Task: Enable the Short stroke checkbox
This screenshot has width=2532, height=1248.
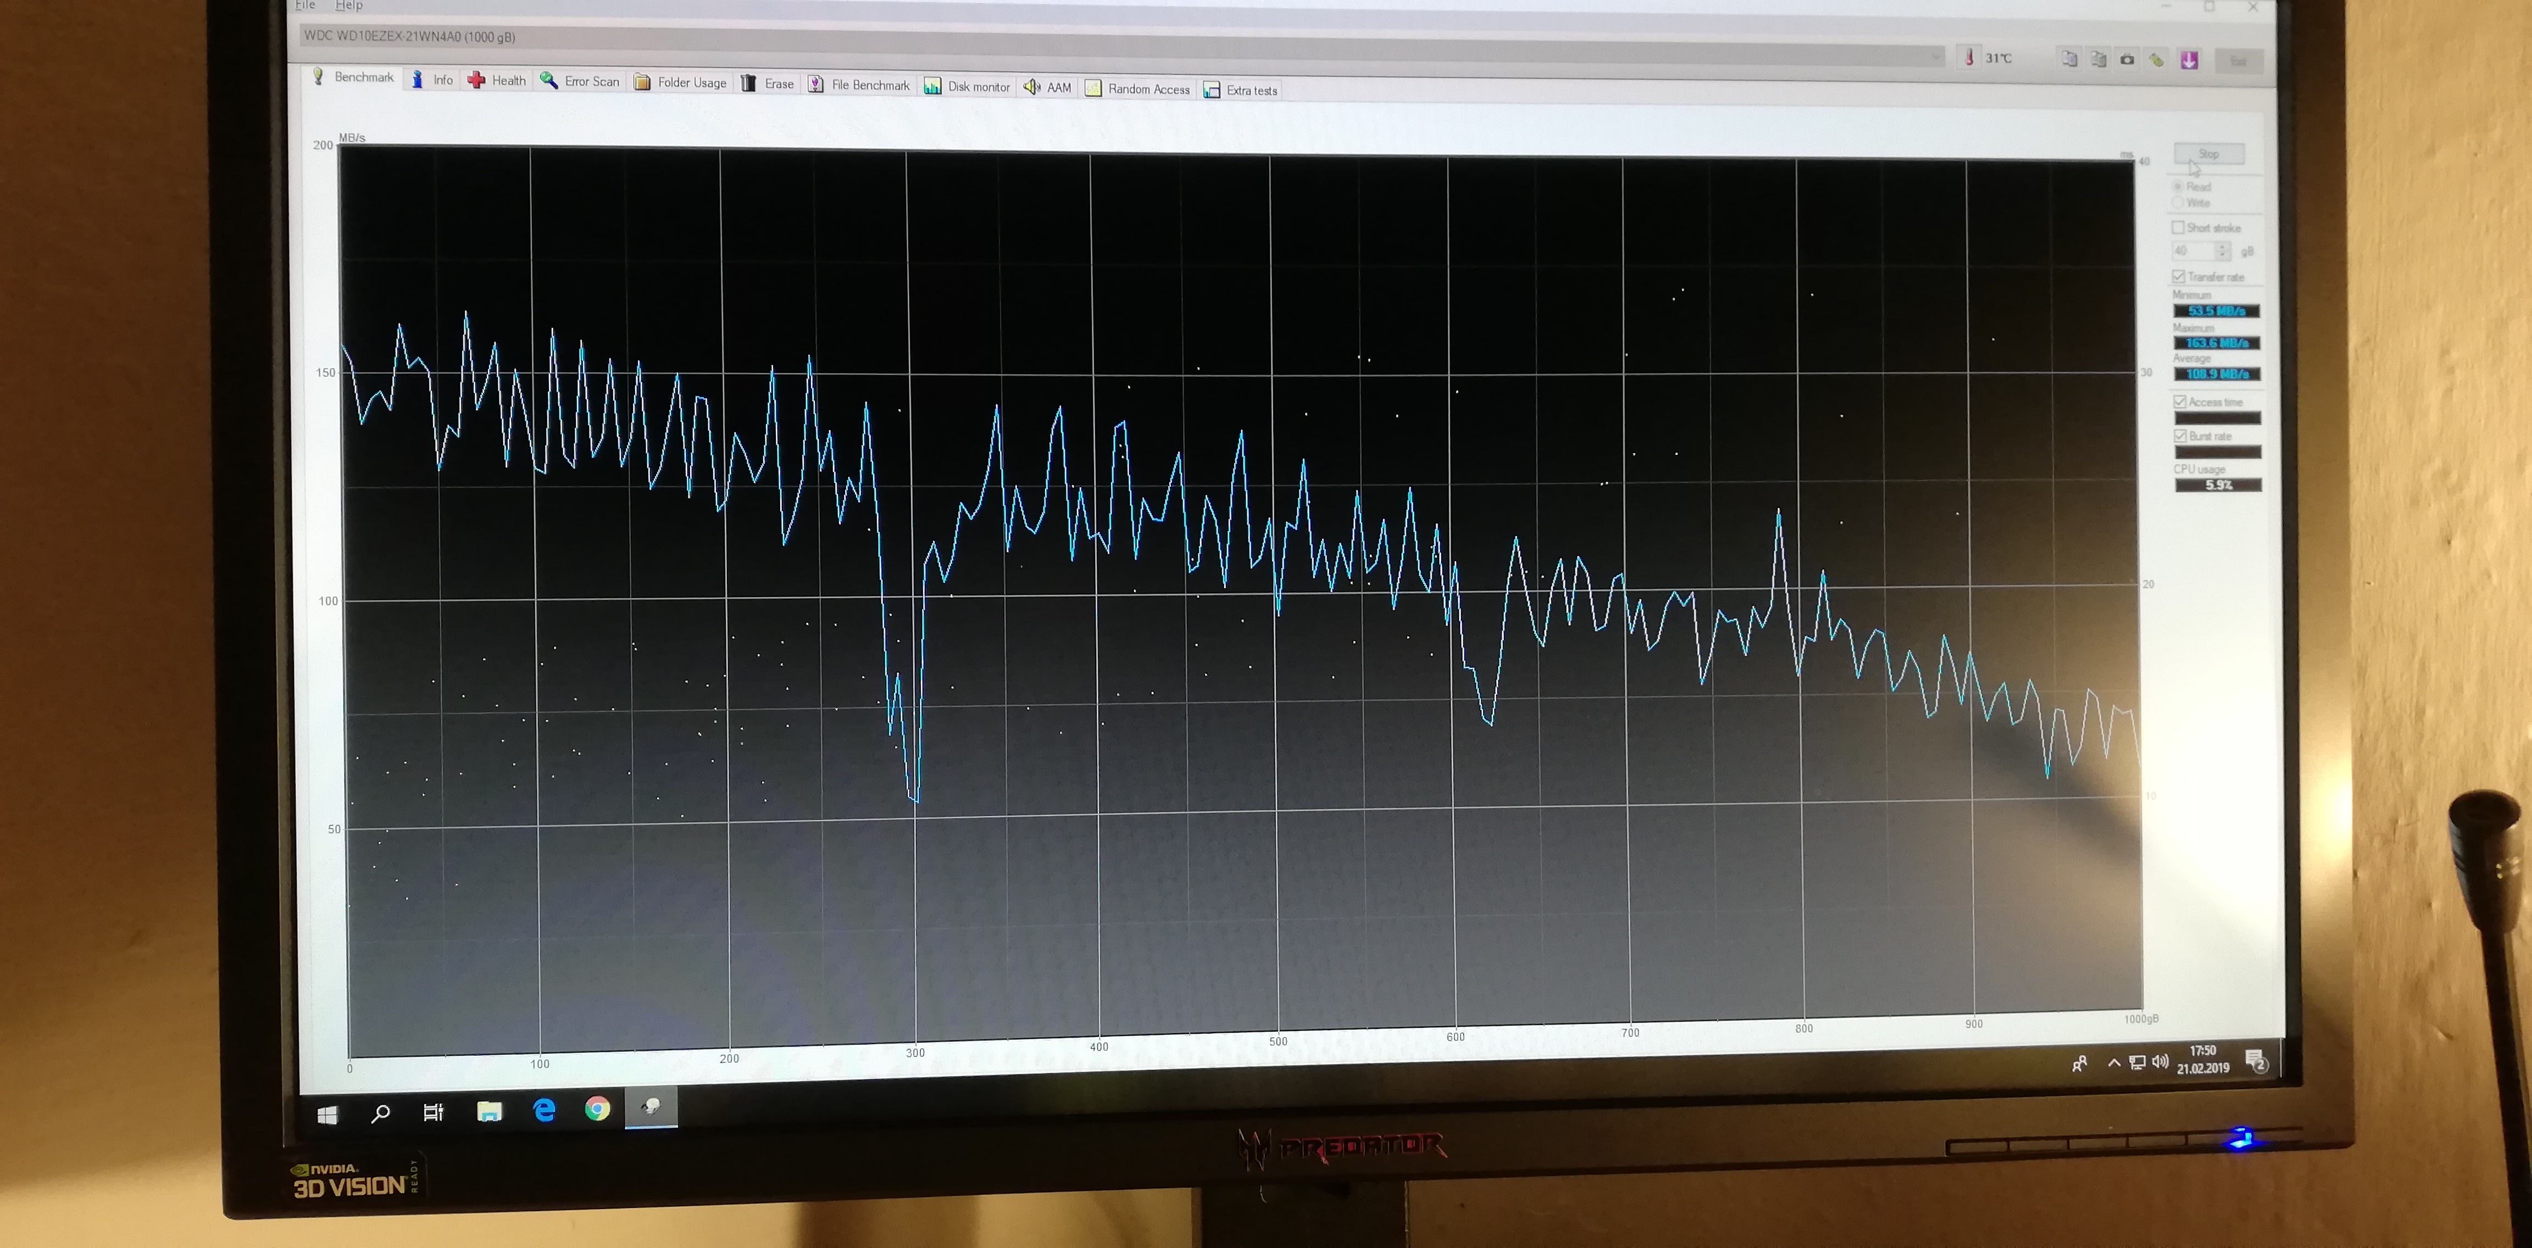Action: (x=2178, y=228)
